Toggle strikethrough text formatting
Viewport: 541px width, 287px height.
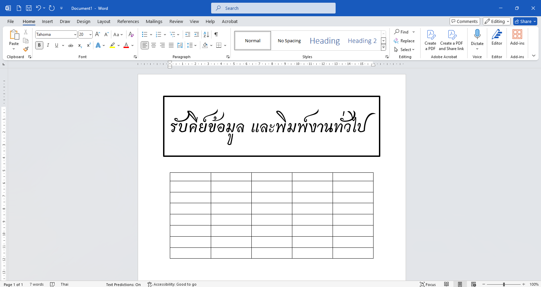(x=71, y=45)
